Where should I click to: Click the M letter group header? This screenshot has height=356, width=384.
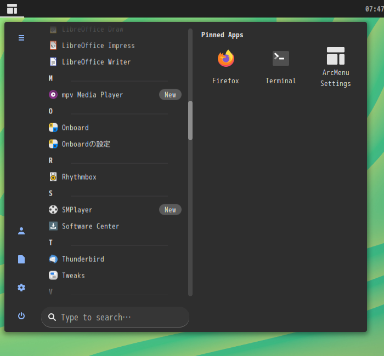coord(50,78)
